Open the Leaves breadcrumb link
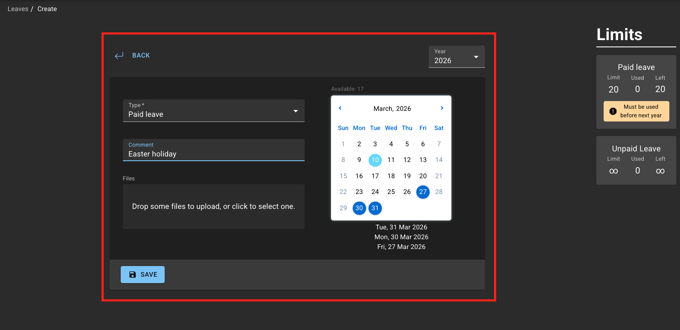Image resolution: width=680 pixels, height=330 pixels. pos(18,9)
